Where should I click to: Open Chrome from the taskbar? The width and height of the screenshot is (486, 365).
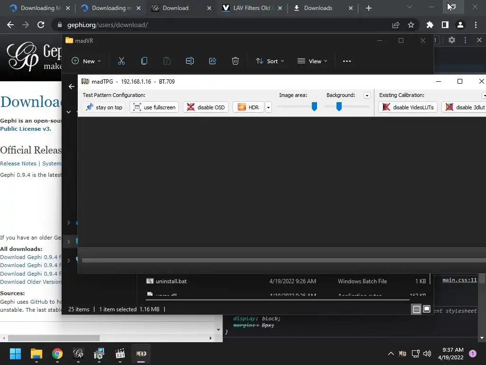57,354
